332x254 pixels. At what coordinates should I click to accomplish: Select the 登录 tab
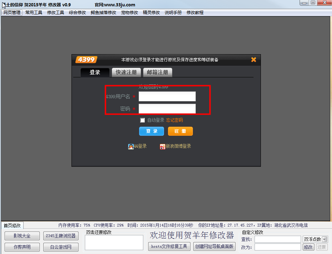(95, 72)
